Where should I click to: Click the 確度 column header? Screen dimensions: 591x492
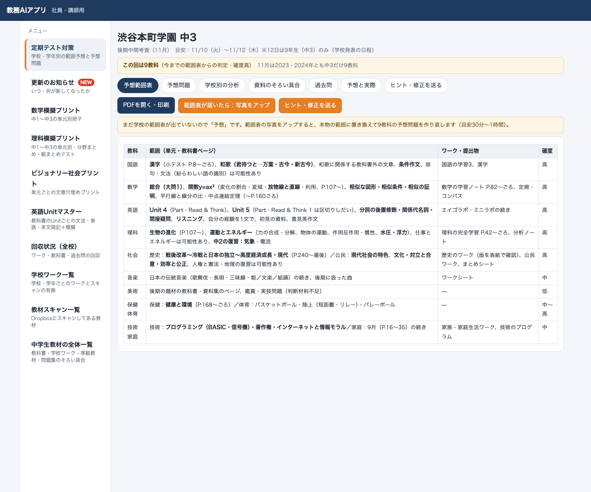click(x=548, y=151)
